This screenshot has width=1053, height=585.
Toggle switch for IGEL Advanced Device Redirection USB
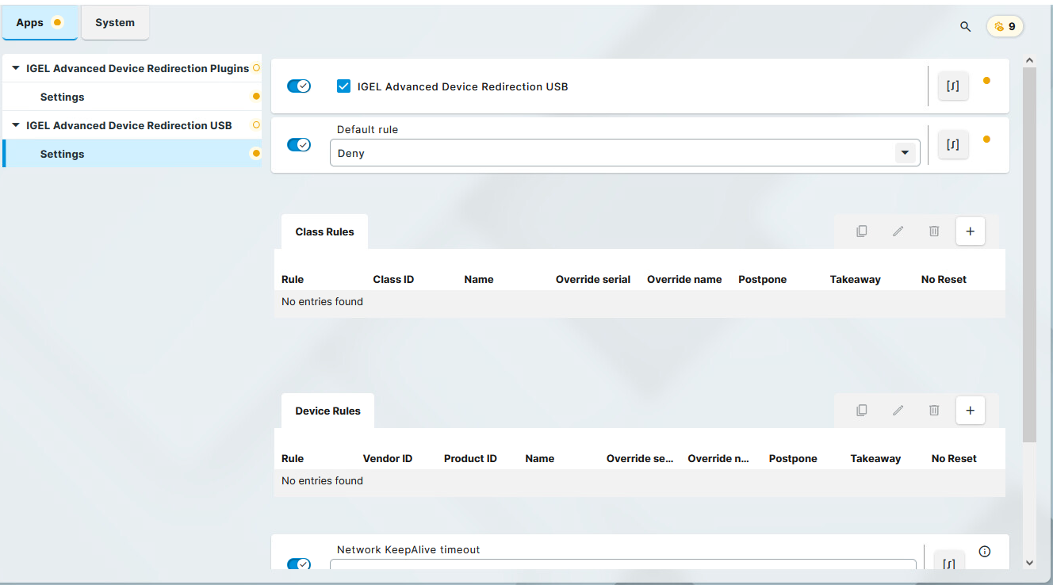tap(298, 86)
